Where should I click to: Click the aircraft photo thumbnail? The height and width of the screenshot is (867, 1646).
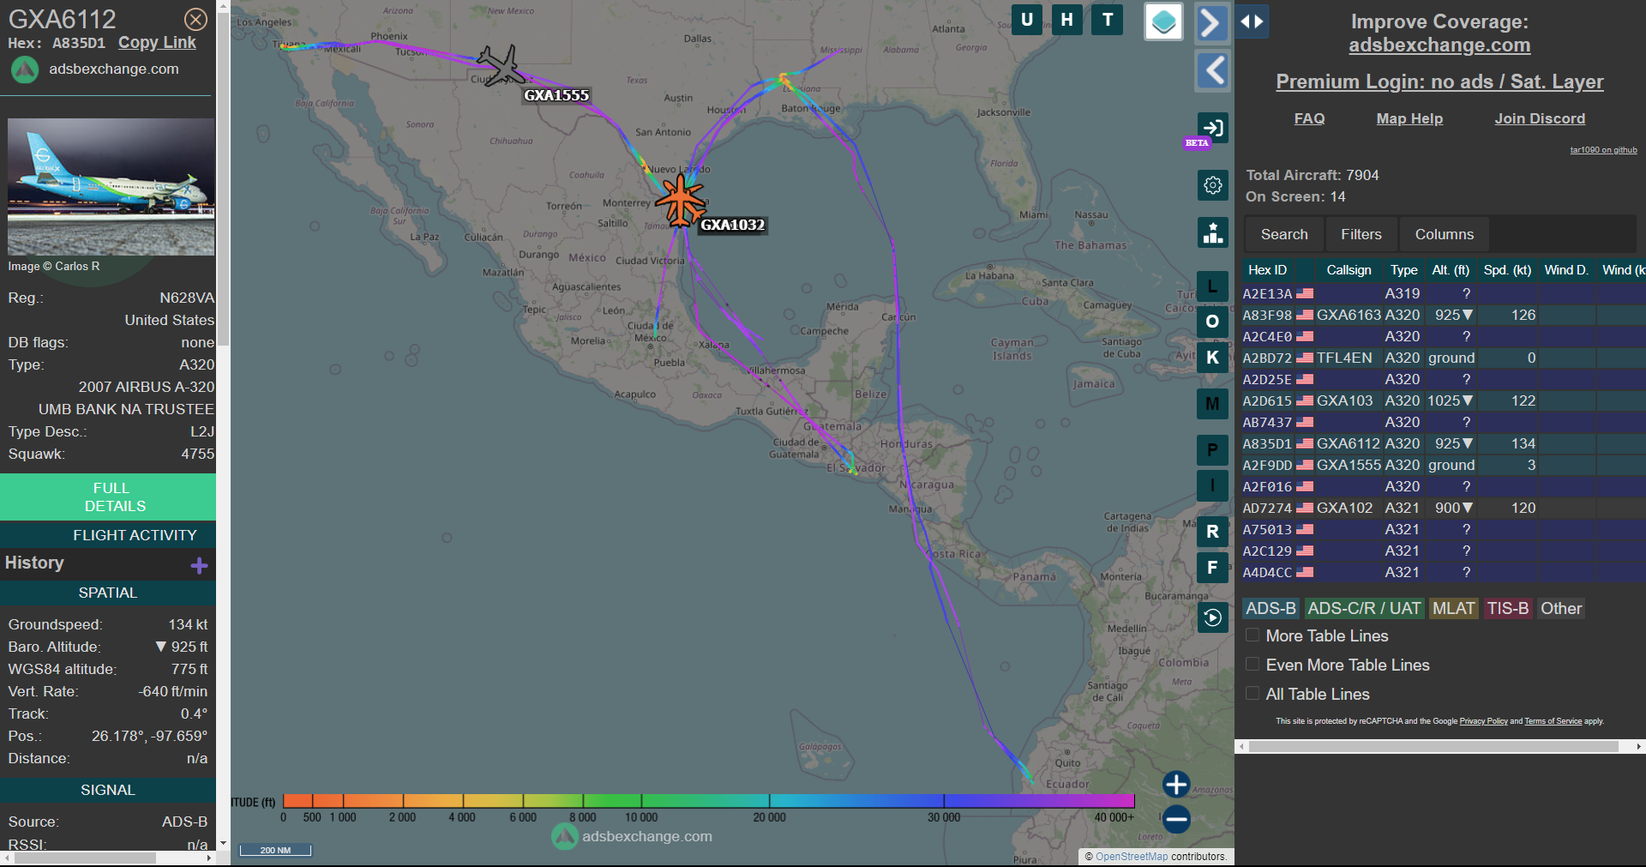(x=111, y=187)
